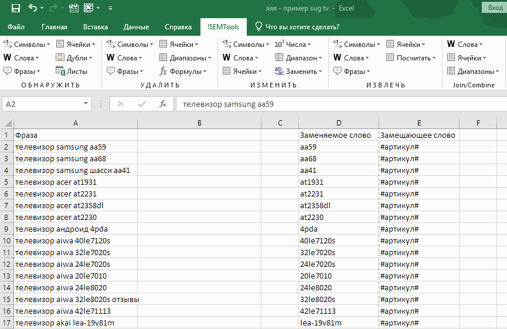
Task: Switch to the Вставка tab
Action: click(96, 27)
